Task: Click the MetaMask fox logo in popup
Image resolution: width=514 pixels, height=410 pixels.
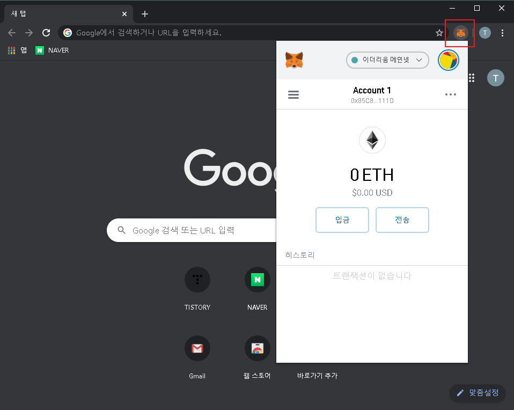Action: coord(294,60)
